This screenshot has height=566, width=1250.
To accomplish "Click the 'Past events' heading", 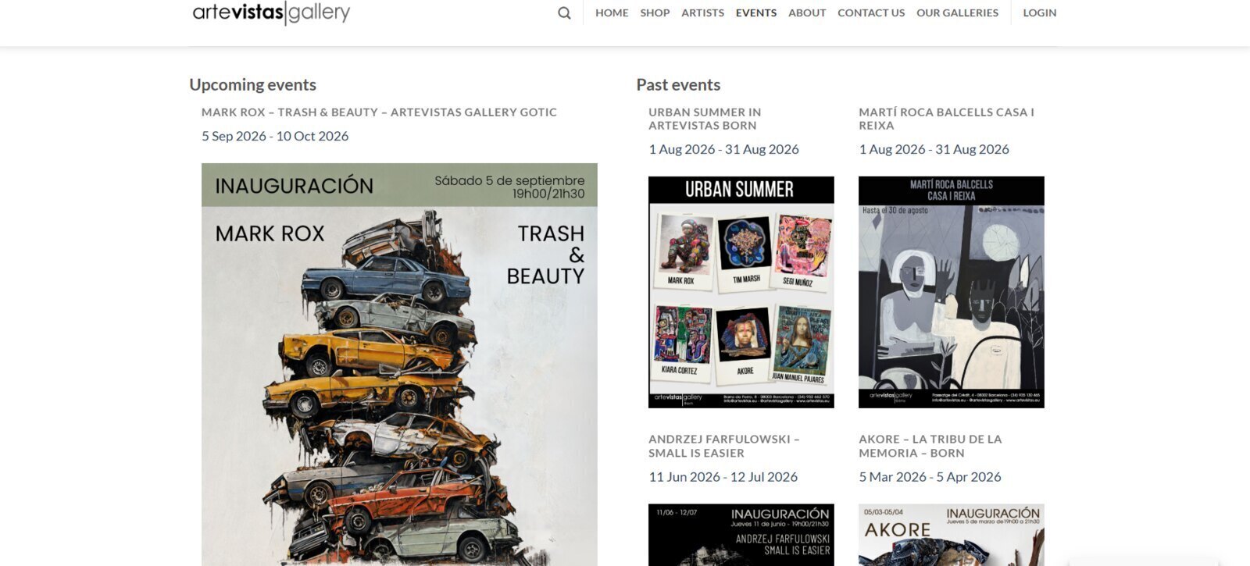I will 678,85.
